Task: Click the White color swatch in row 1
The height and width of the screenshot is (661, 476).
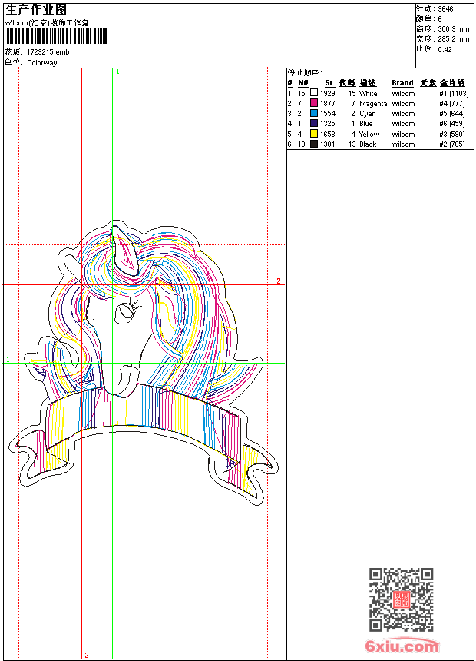Action: [x=314, y=92]
